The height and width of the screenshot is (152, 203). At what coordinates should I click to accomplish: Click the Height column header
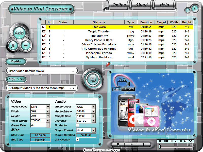[x=187, y=22]
